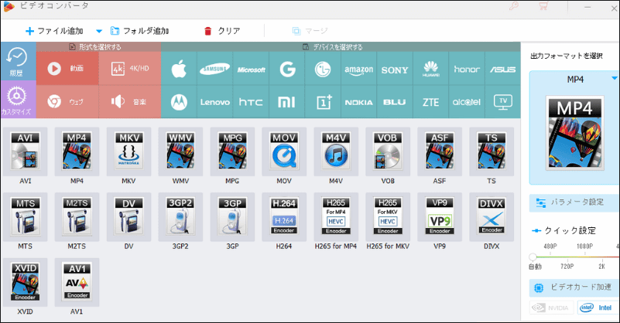Select the VOB disc format
Screen dimensions: 620x323
coord(388,151)
